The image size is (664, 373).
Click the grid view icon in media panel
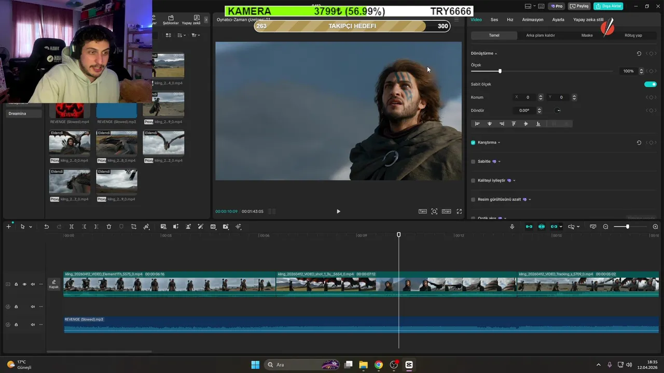168,35
